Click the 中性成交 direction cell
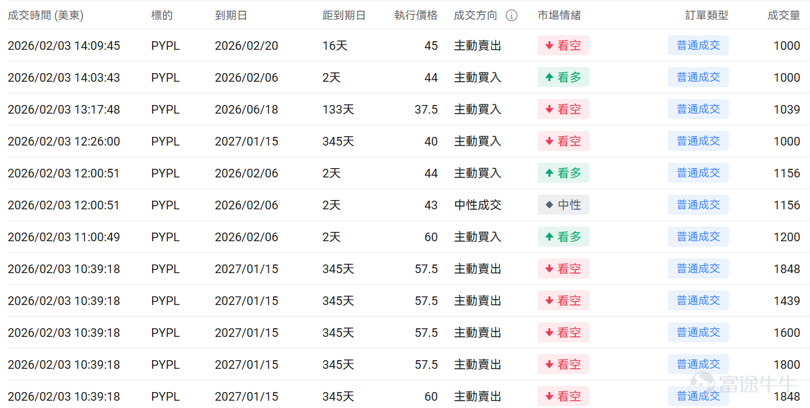 tap(478, 205)
